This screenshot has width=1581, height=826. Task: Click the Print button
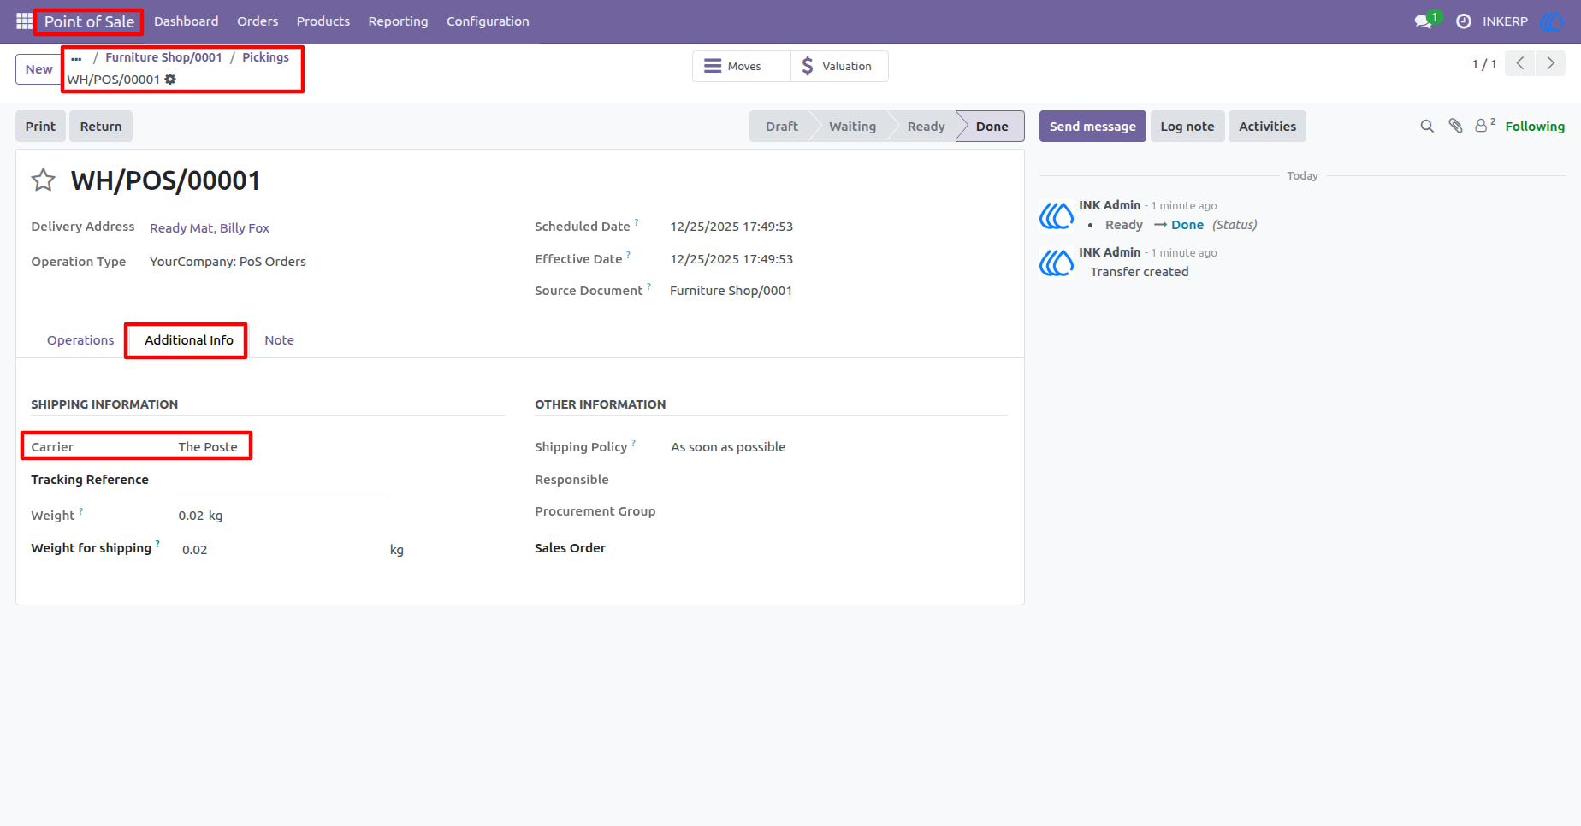[40, 127]
